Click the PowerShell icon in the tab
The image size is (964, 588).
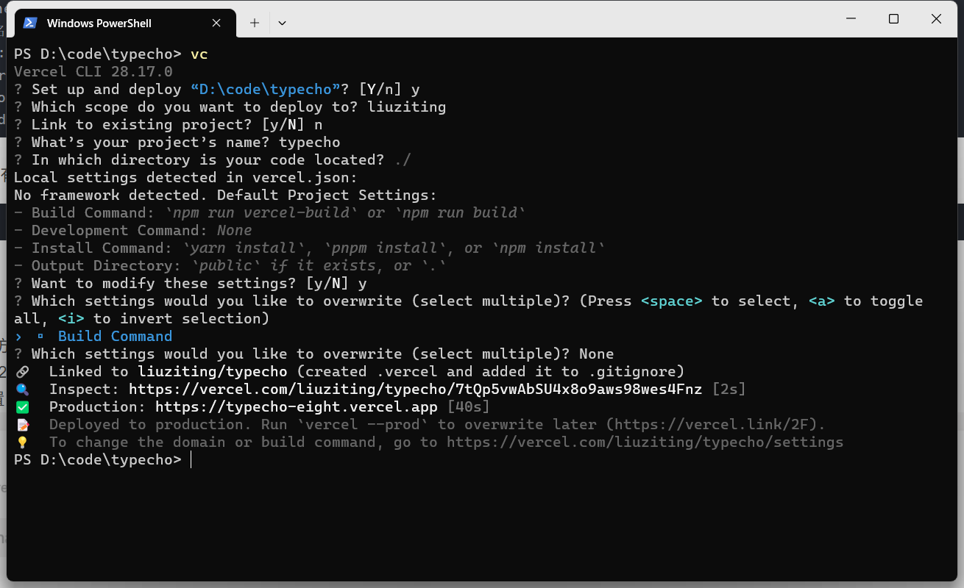click(29, 23)
